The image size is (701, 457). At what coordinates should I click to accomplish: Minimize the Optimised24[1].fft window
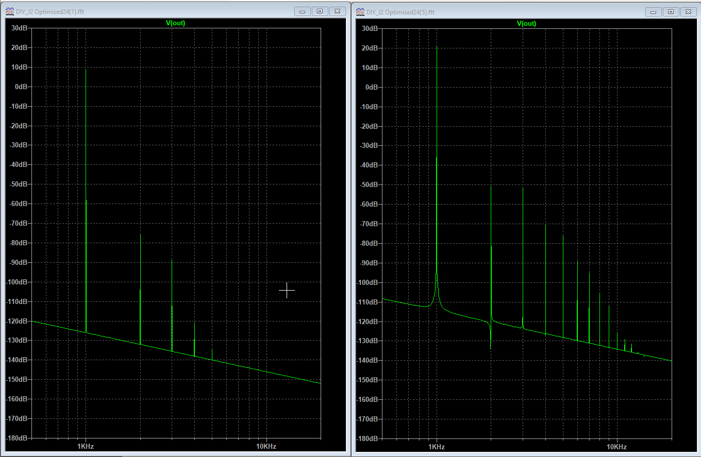click(x=302, y=11)
